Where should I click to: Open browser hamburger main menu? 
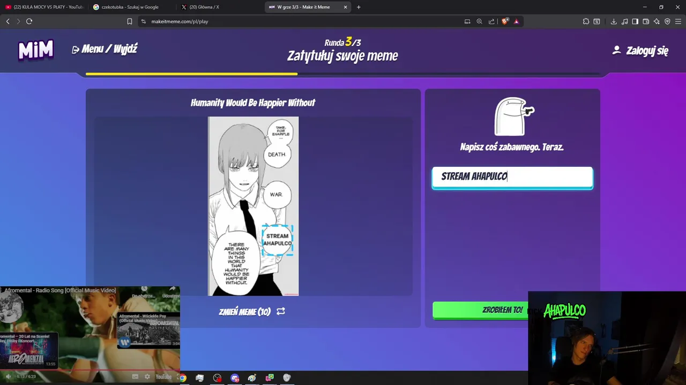(678, 21)
